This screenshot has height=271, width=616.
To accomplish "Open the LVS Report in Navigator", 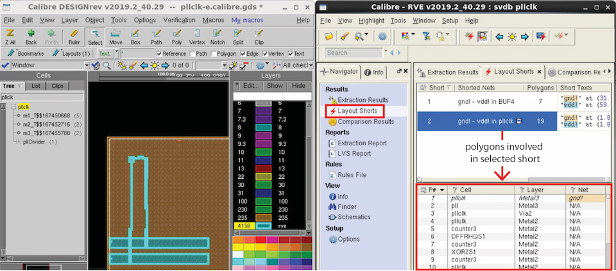I will point(350,153).
